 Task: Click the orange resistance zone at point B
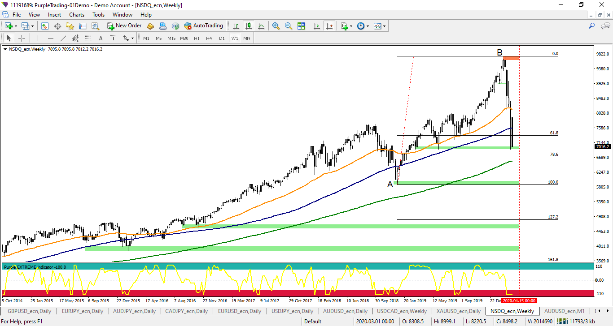coord(511,58)
